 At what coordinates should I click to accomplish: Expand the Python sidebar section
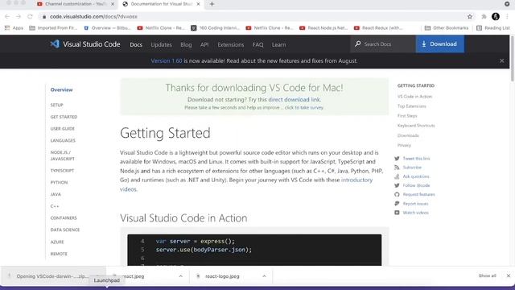59,183
